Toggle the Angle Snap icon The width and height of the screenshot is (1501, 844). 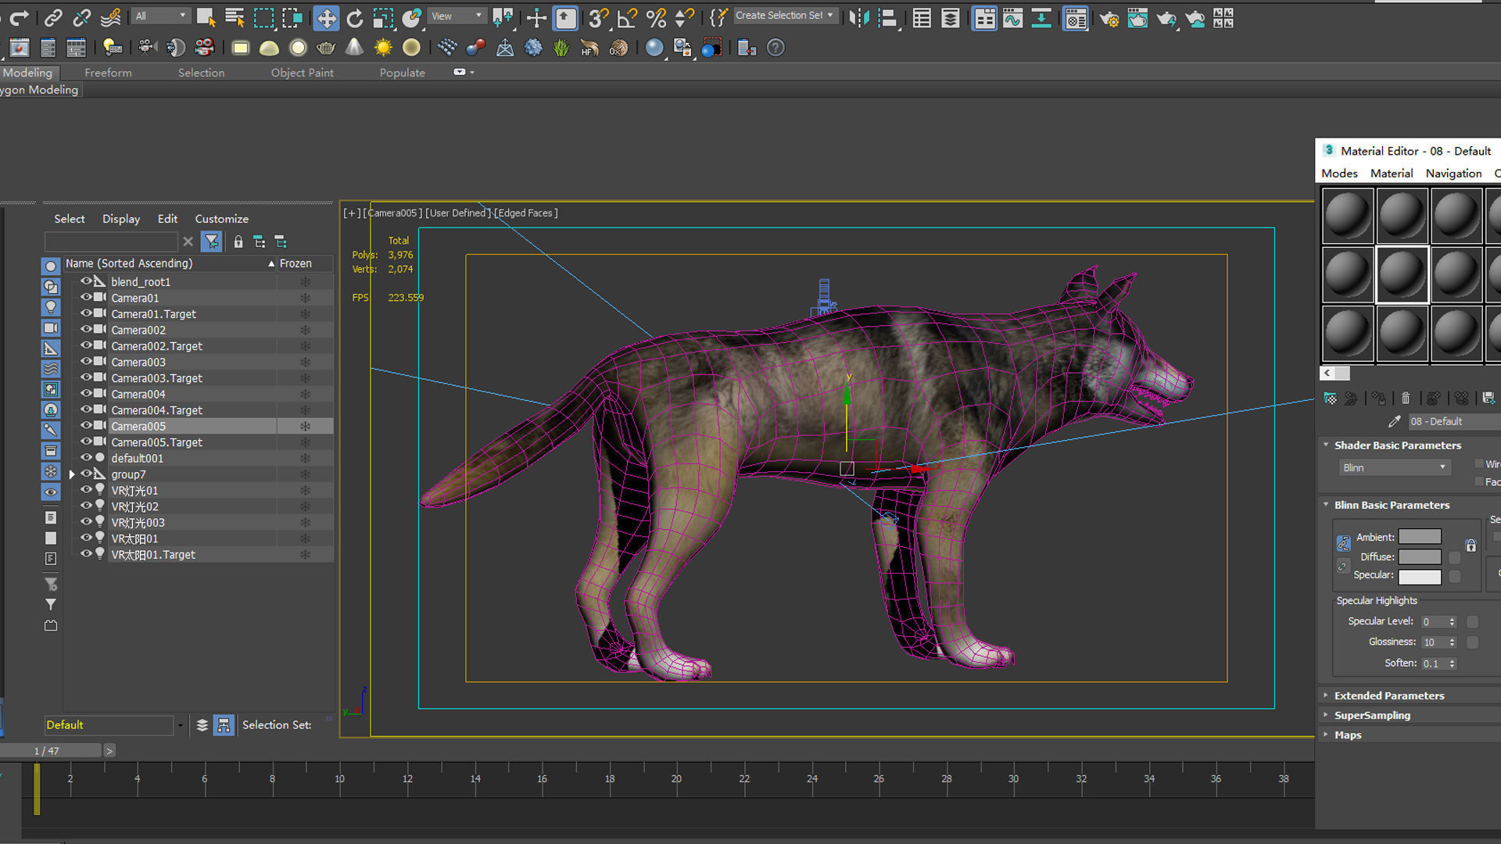coord(627,17)
